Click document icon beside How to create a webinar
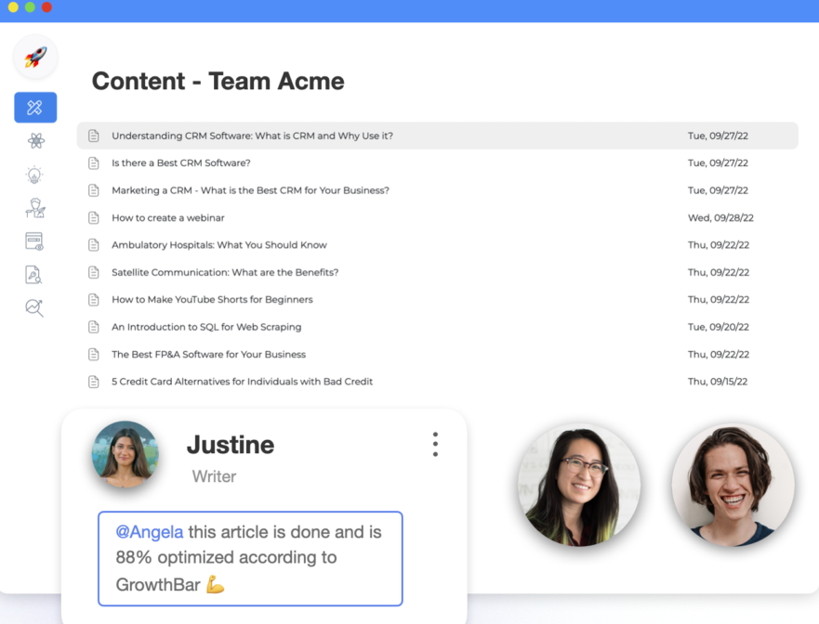 pyautogui.click(x=94, y=217)
